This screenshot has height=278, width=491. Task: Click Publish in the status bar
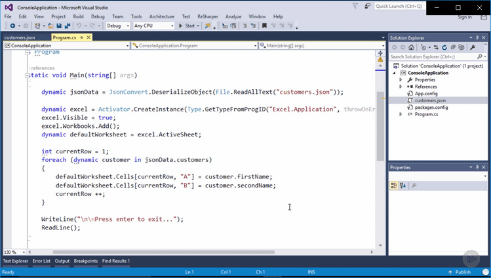coord(460,272)
